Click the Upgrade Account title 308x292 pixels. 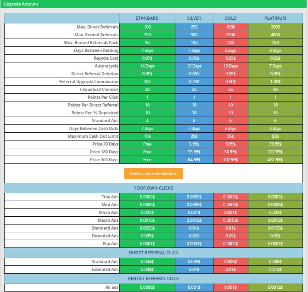coord(21,4)
